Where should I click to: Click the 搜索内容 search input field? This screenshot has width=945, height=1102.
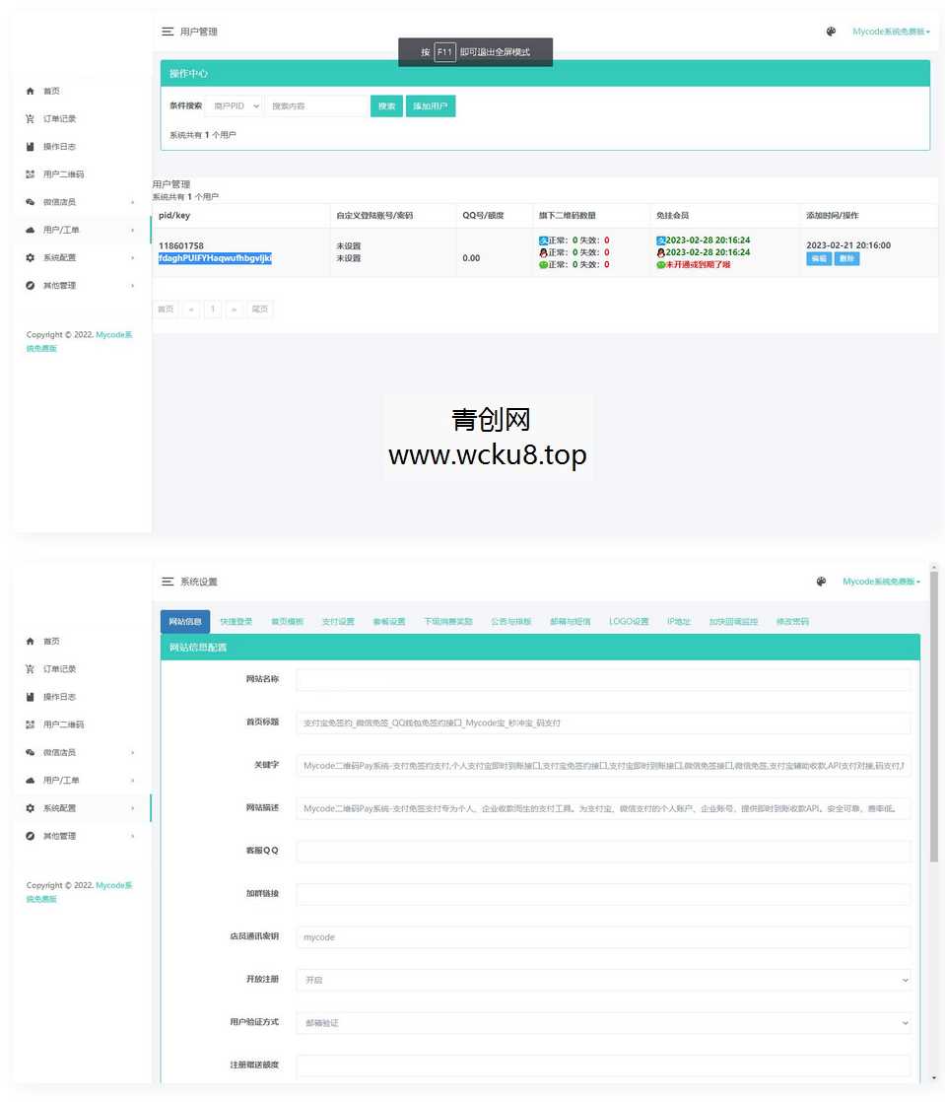(315, 105)
